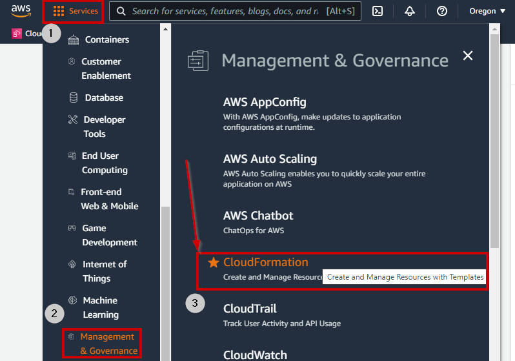Close the Management & Governance panel
This screenshot has width=515, height=361.
[468, 56]
